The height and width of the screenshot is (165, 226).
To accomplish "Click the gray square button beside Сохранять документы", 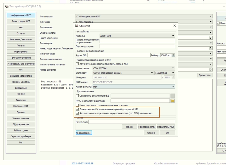I will 173,95.
